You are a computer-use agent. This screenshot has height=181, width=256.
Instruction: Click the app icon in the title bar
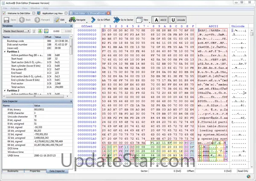click(x=3, y=3)
